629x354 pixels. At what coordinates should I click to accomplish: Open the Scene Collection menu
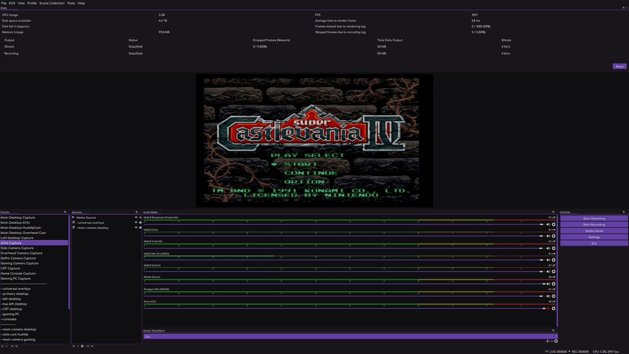pos(52,3)
